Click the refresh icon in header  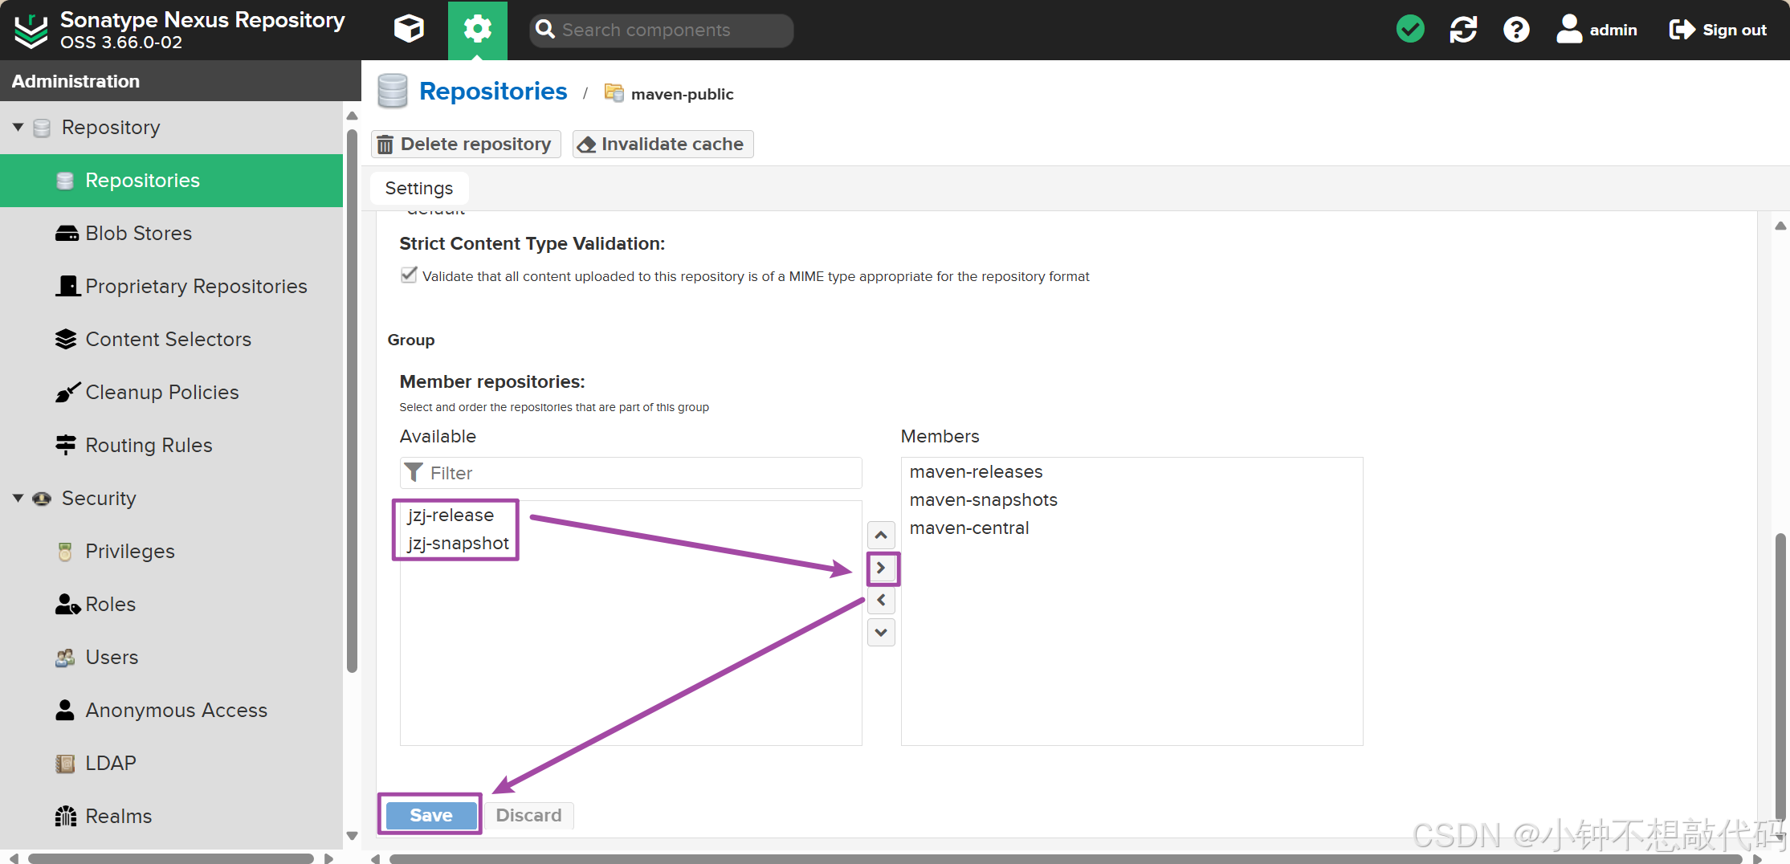coord(1463,30)
